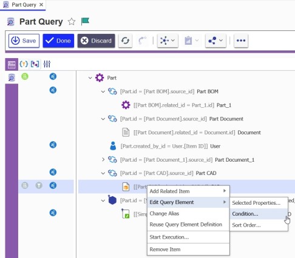Click blue alias icon in Part CAD row
The height and width of the screenshot is (258, 295).
tap(53, 172)
